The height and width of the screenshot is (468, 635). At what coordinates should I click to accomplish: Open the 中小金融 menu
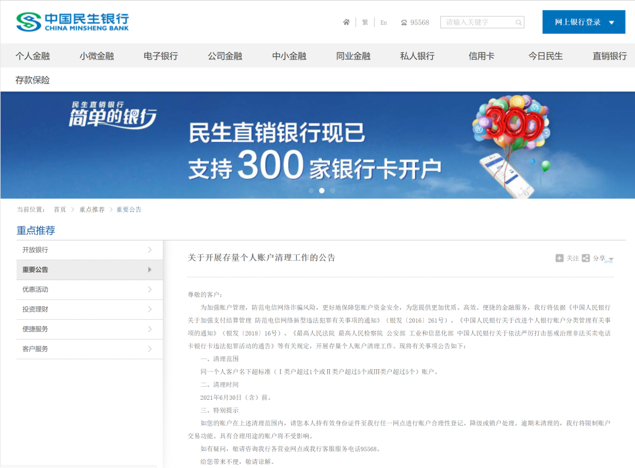289,56
